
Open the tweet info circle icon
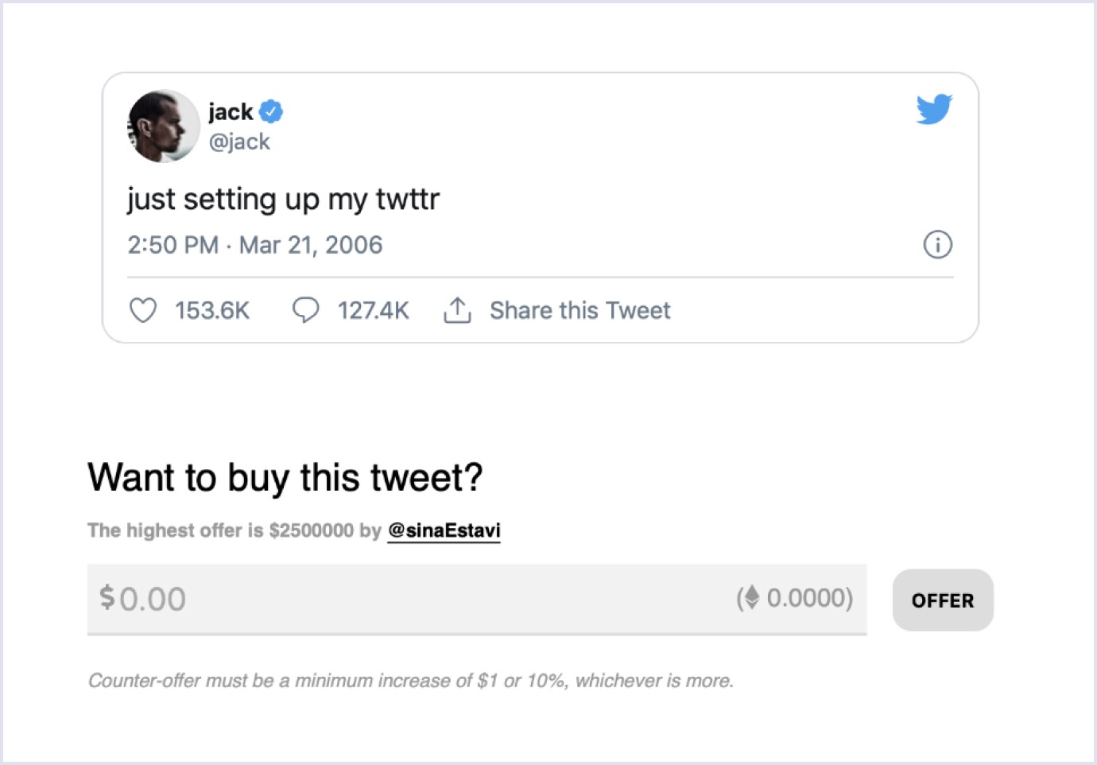pos(938,244)
